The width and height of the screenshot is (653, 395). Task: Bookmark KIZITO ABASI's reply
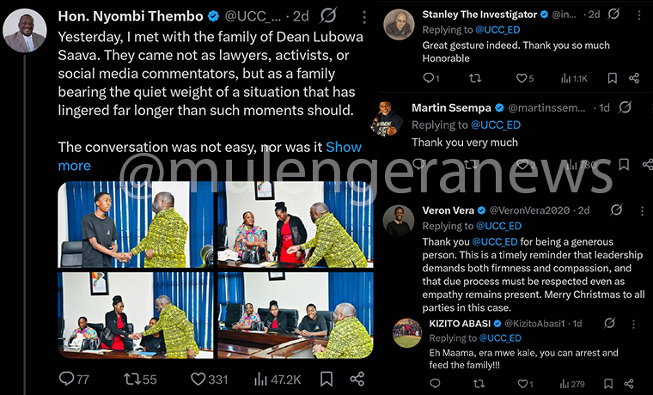click(x=608, y=383)
